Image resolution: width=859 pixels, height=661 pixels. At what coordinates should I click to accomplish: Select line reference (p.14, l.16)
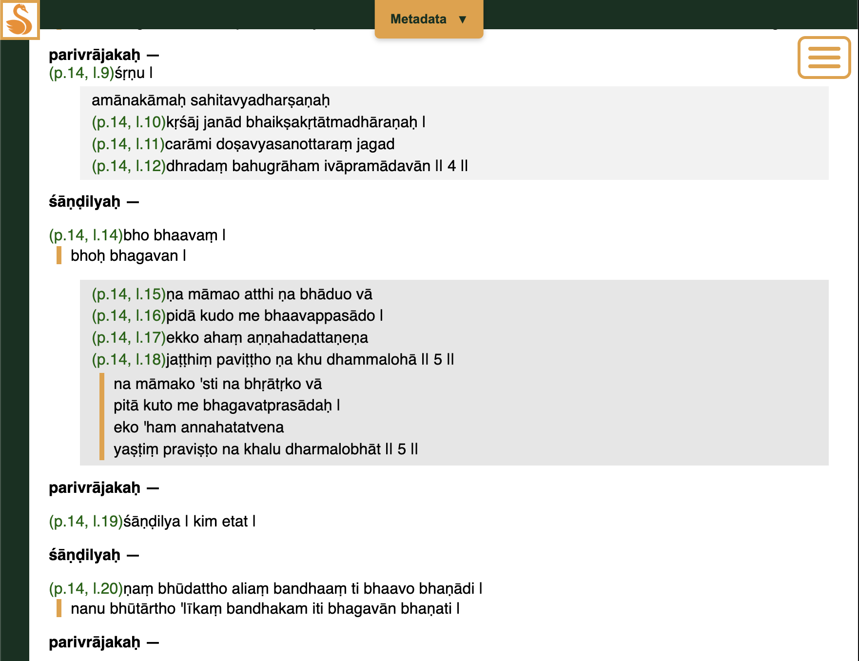click(129, 315)
